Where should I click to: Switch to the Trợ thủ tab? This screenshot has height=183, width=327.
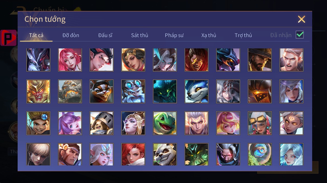[243, 35]
